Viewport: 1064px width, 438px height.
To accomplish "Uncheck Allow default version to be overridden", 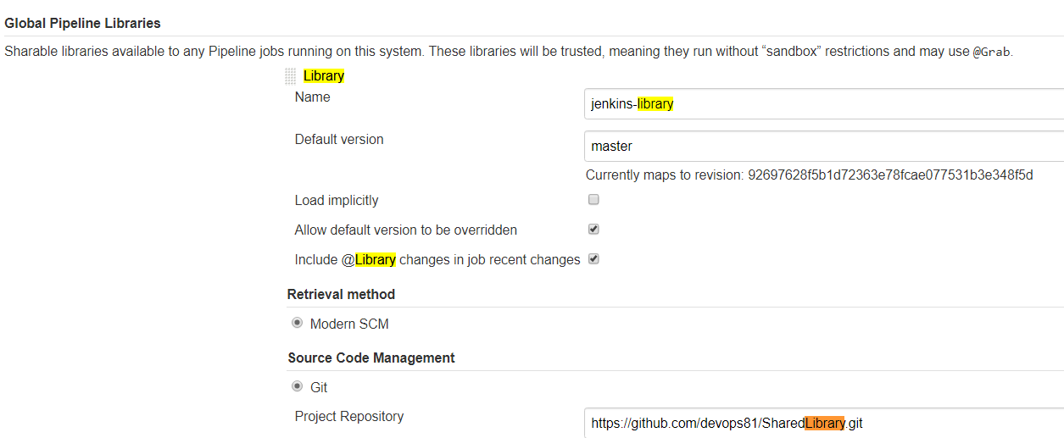I will (x=593, y=230).
